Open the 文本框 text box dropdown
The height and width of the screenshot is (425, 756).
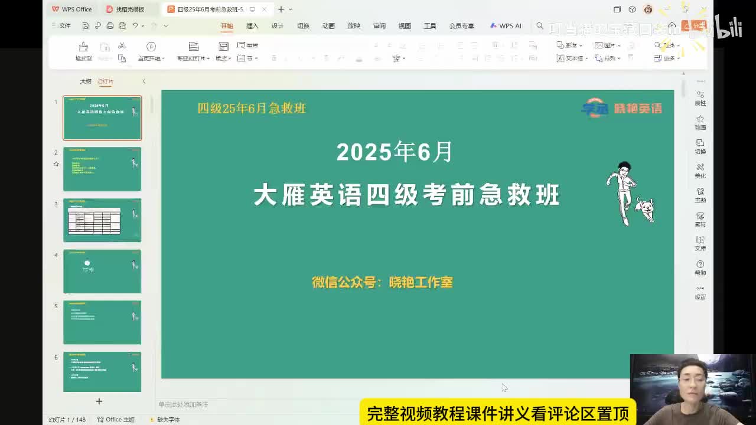coord(572,58)
